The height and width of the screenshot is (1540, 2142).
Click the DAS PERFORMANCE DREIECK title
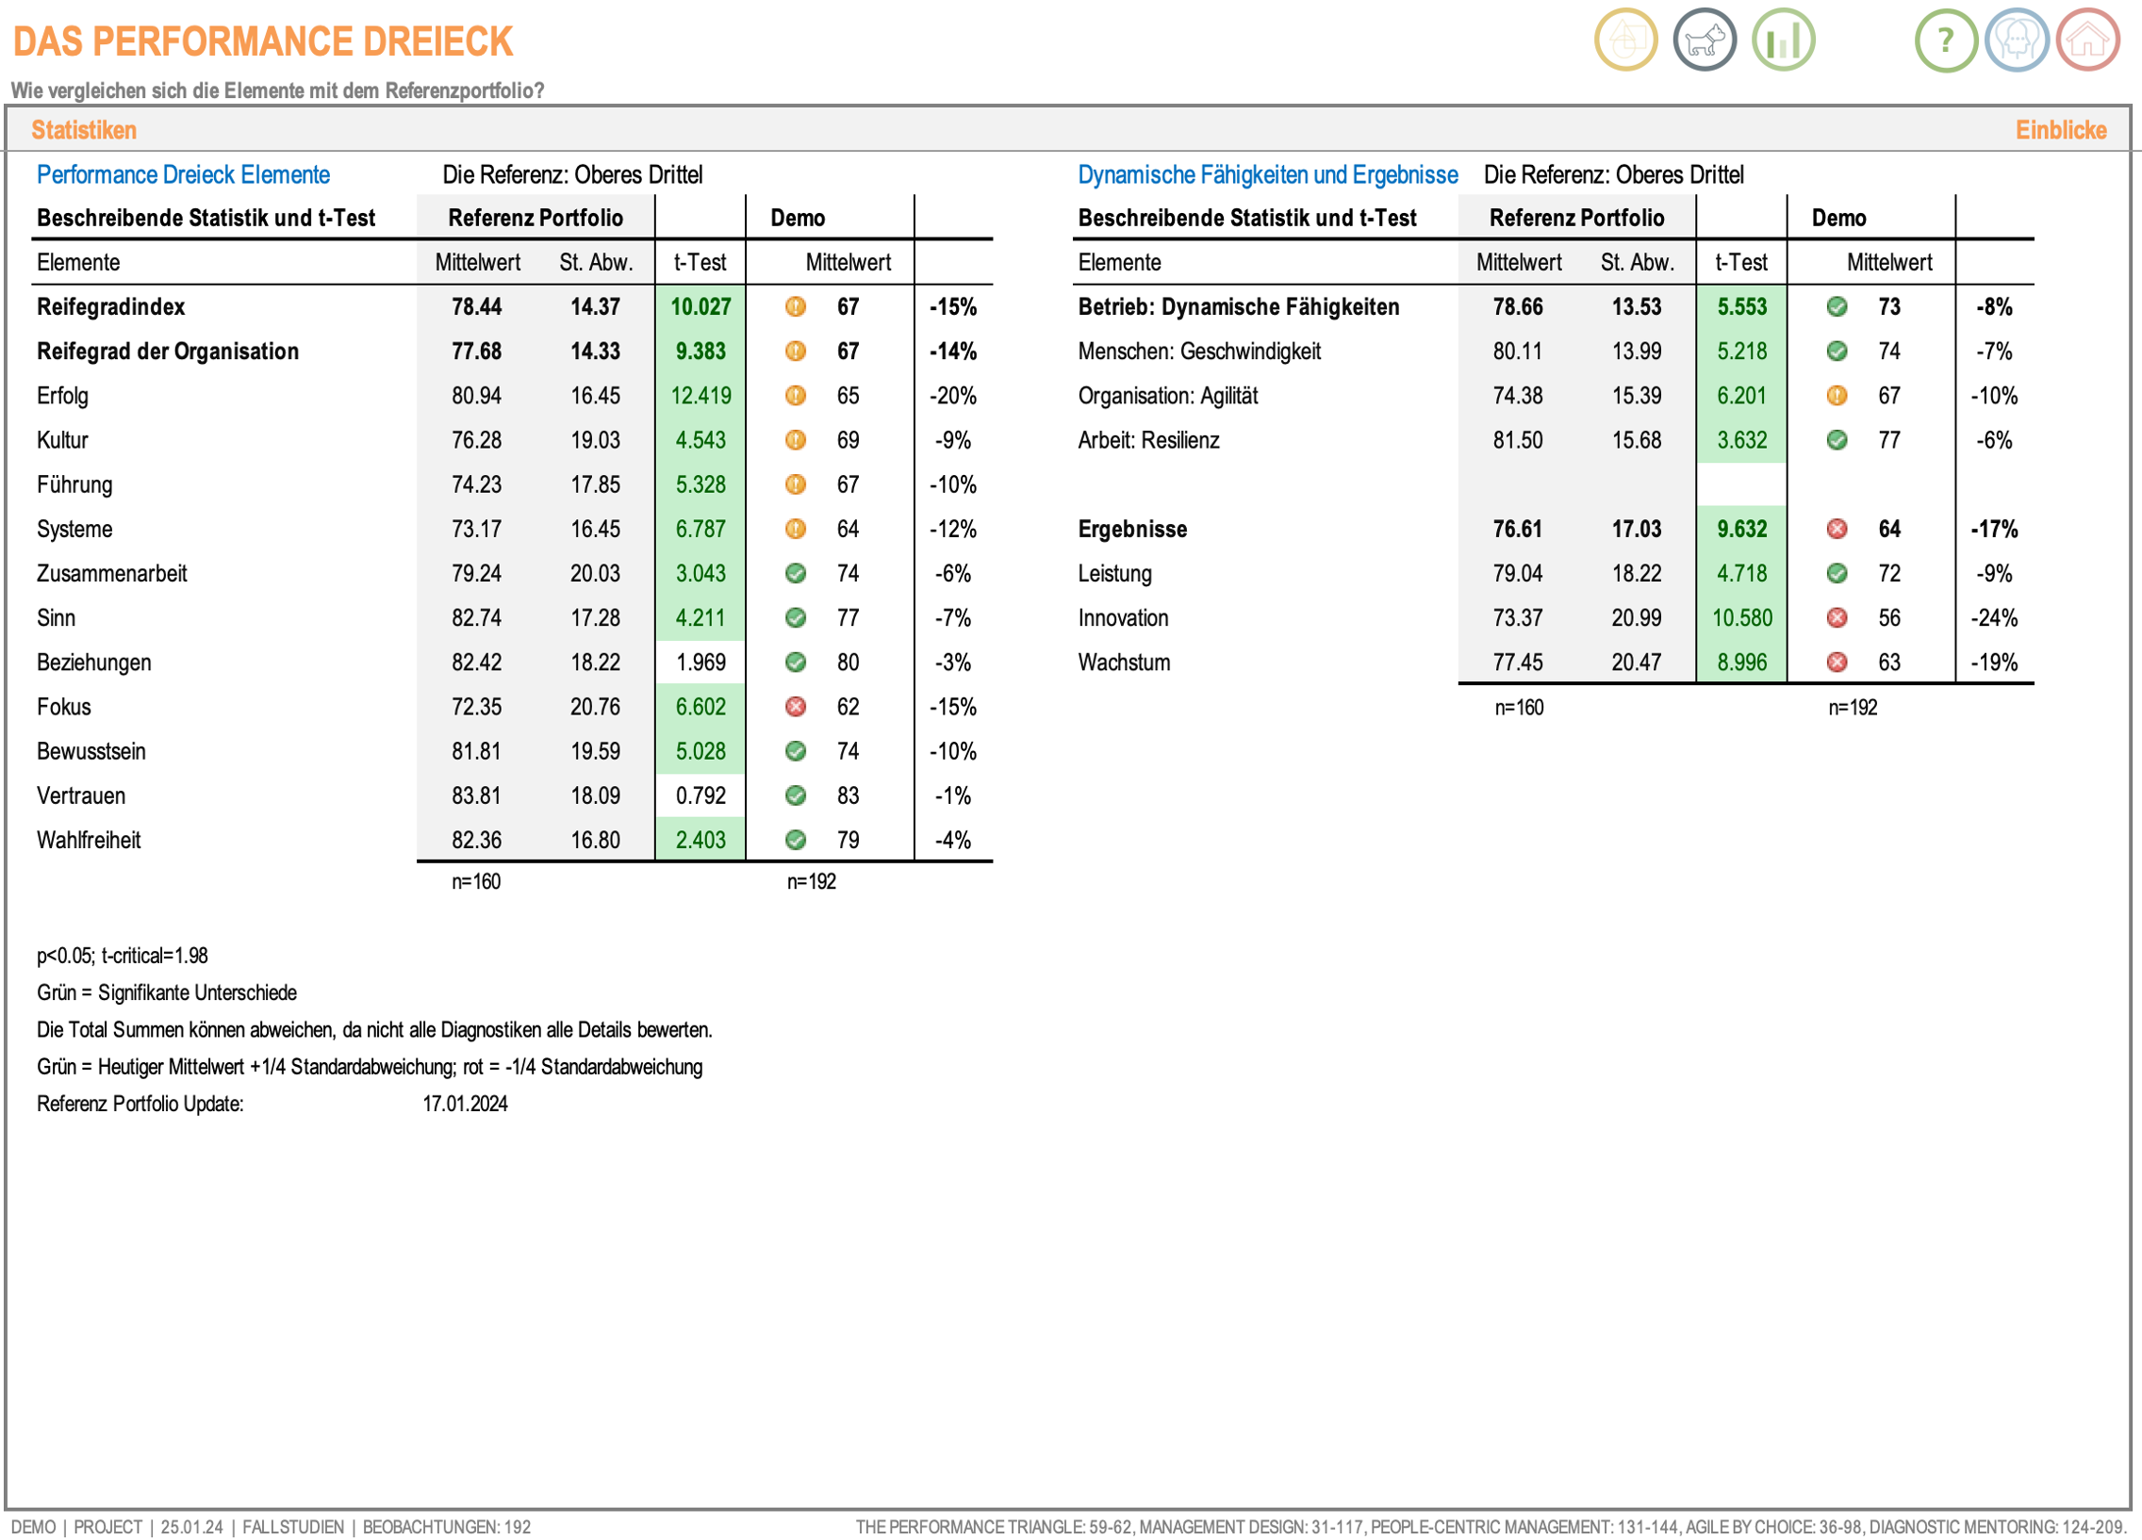click(x=262, y=41)
